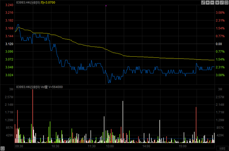Select the 09:30 time axis label

pos(19,146)
